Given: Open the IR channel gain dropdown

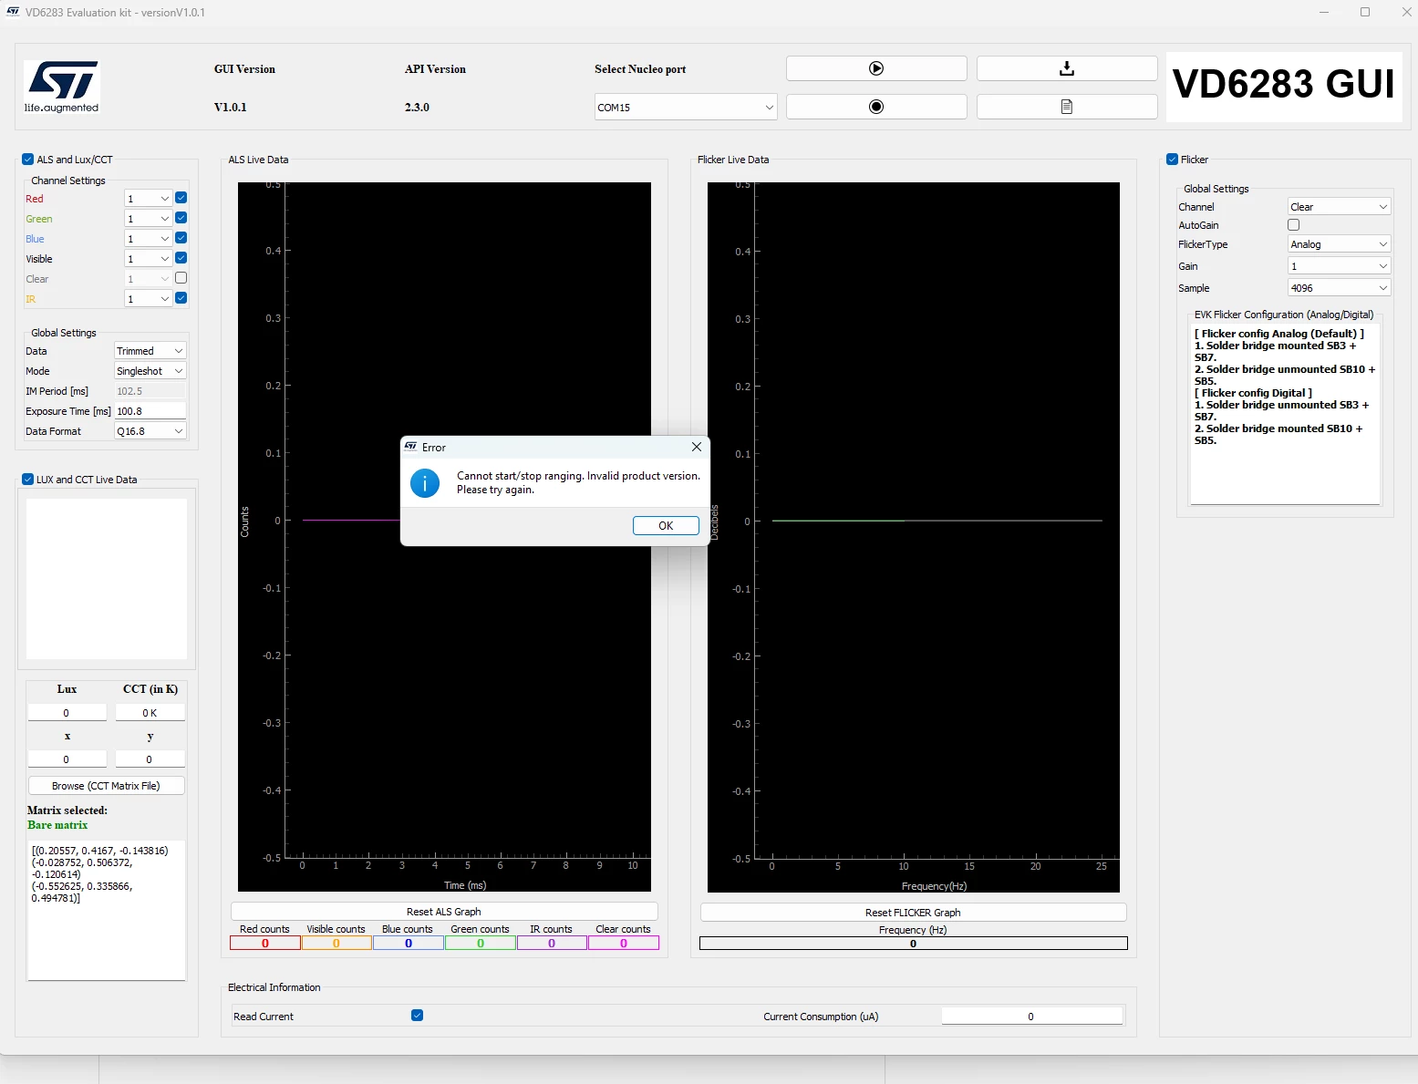Looking at the screenshot, I should coord(148,299).
